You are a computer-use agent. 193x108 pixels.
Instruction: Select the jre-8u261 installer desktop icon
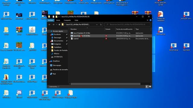tap(186, 16)
